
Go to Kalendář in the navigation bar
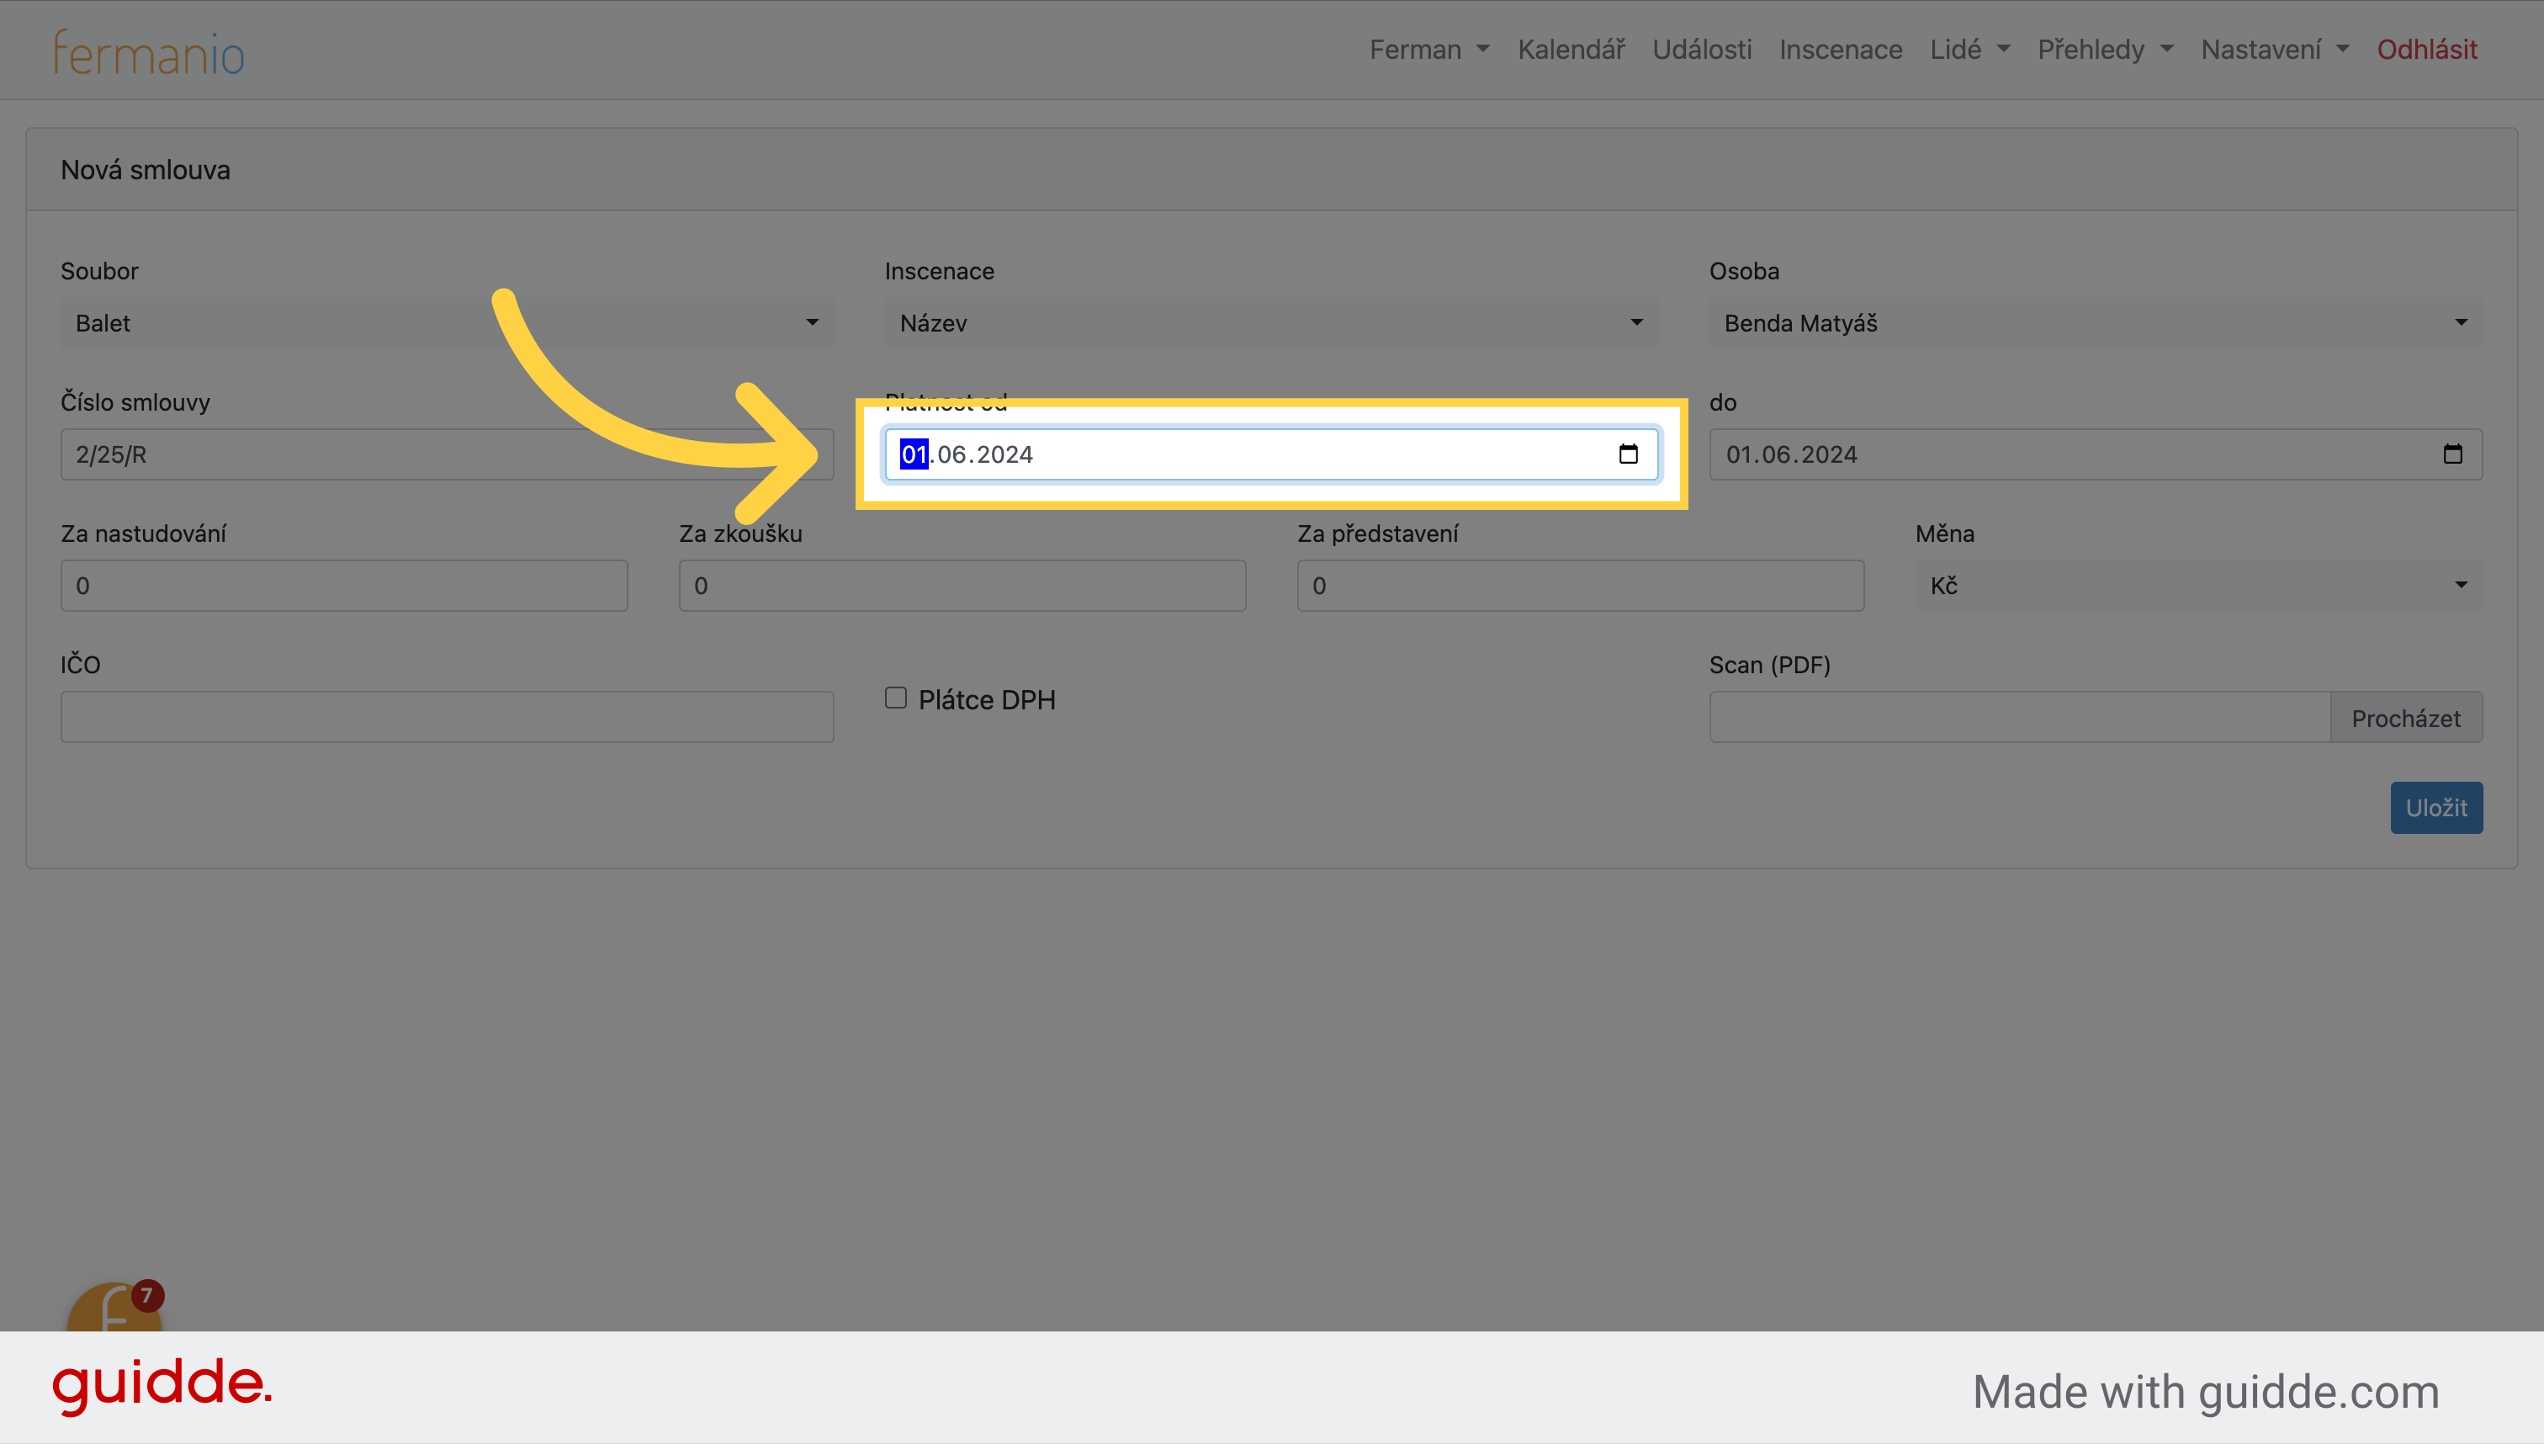[x=1571, y=50]
